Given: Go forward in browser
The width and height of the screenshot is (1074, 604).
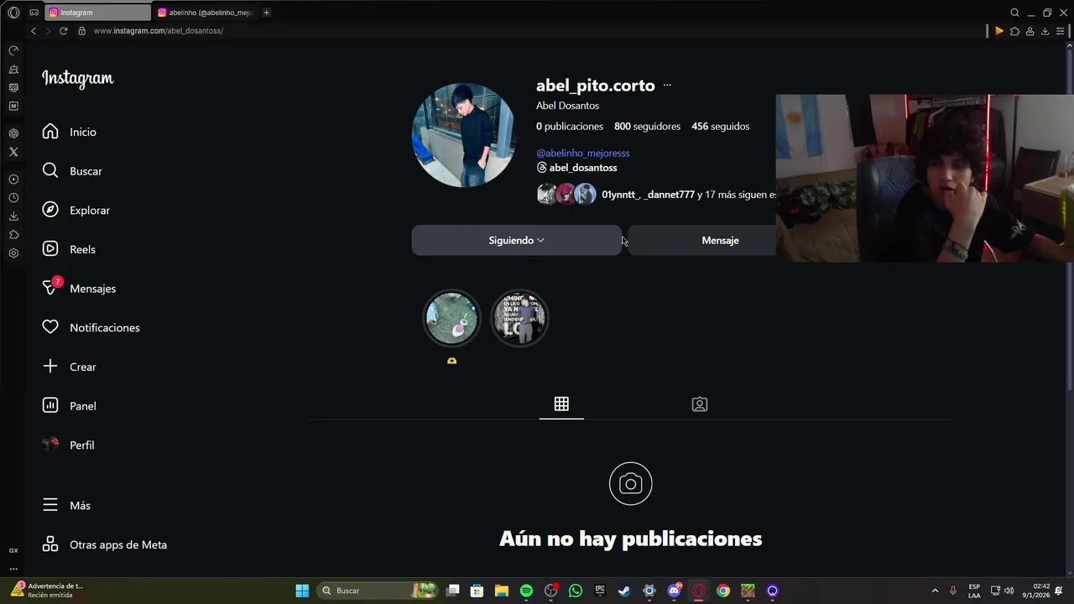Looking at the screenshot, I should click(x=48, y=31).
